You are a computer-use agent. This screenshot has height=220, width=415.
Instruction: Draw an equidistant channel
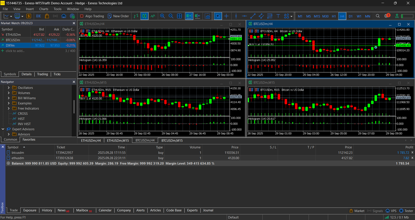tap(261, 16)
